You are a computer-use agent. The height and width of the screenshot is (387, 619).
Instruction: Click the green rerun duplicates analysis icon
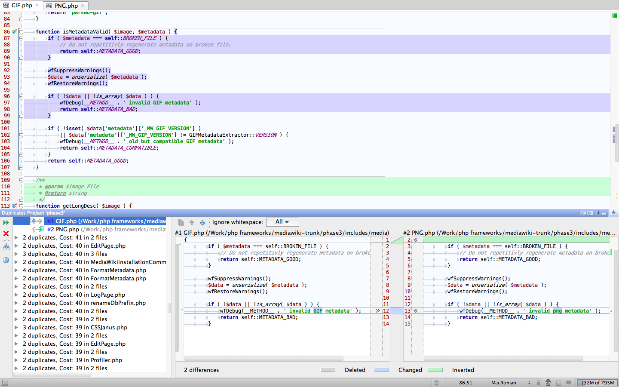[6, 222]
